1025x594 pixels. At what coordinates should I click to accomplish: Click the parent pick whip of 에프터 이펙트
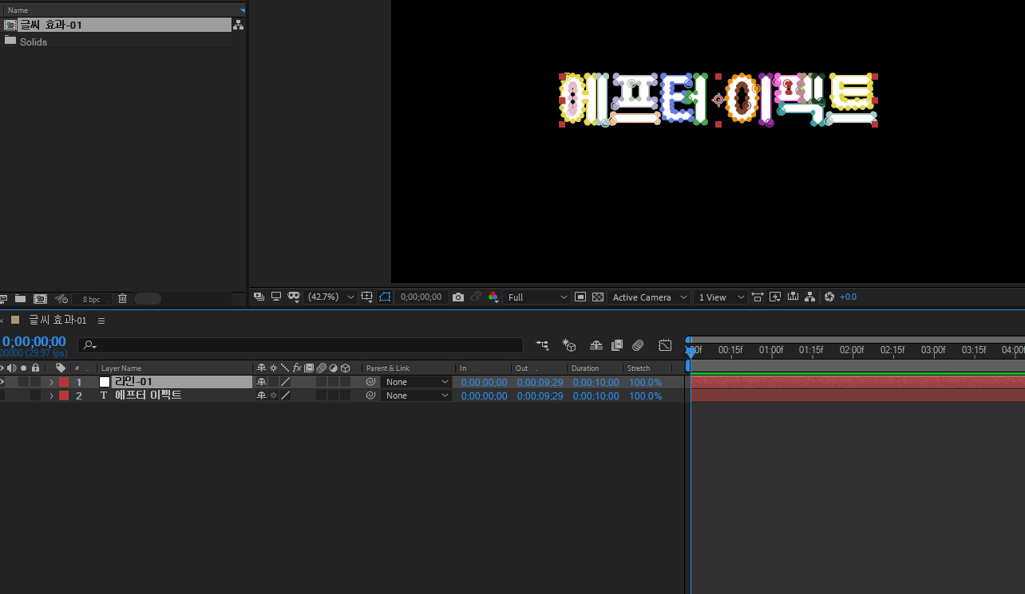pos(370,395)
